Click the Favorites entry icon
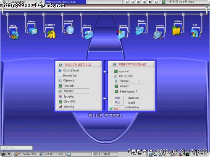The image size is (210, 157). [116, 81]
